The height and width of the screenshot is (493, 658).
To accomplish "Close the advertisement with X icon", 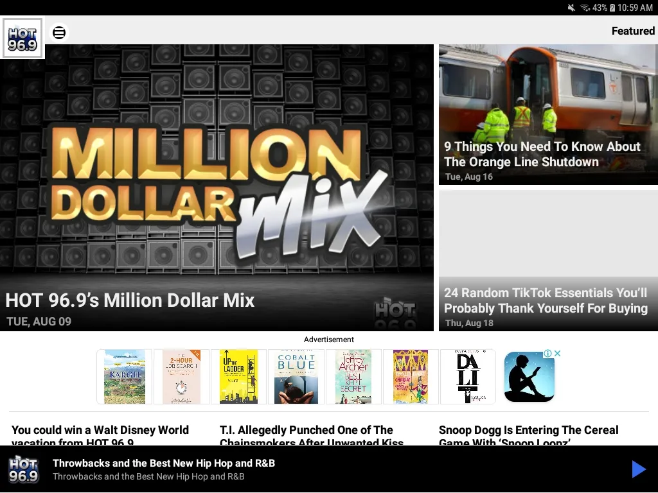I will 558,354.
